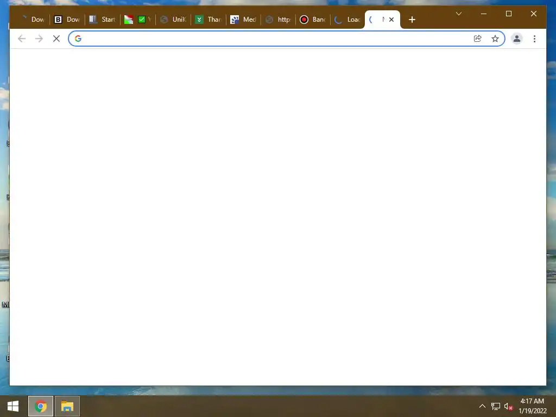
Task: Click Chrome icon in taskbar
Action: pos(41,406)
